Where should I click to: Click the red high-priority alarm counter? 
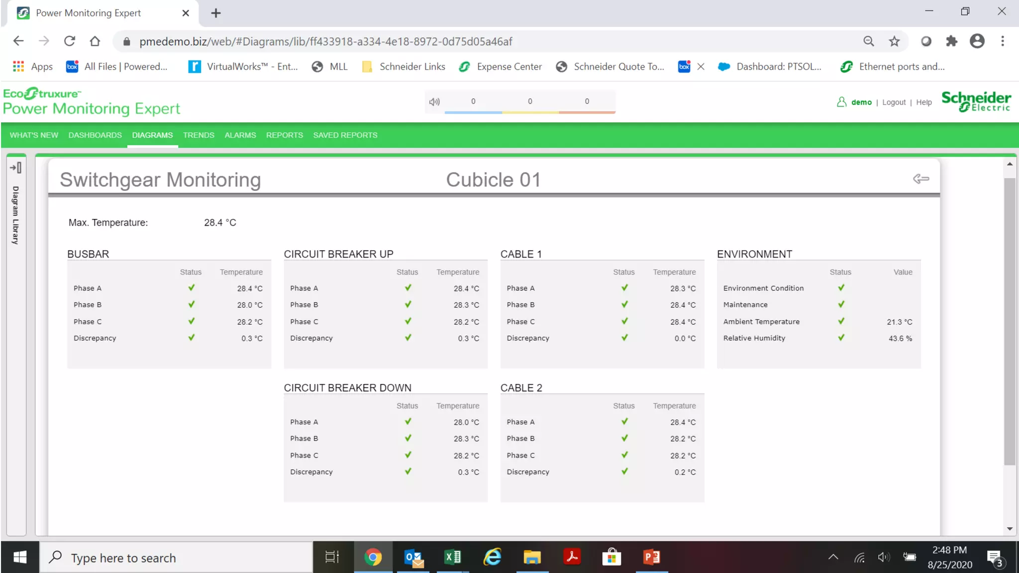(x=587, y=102)
